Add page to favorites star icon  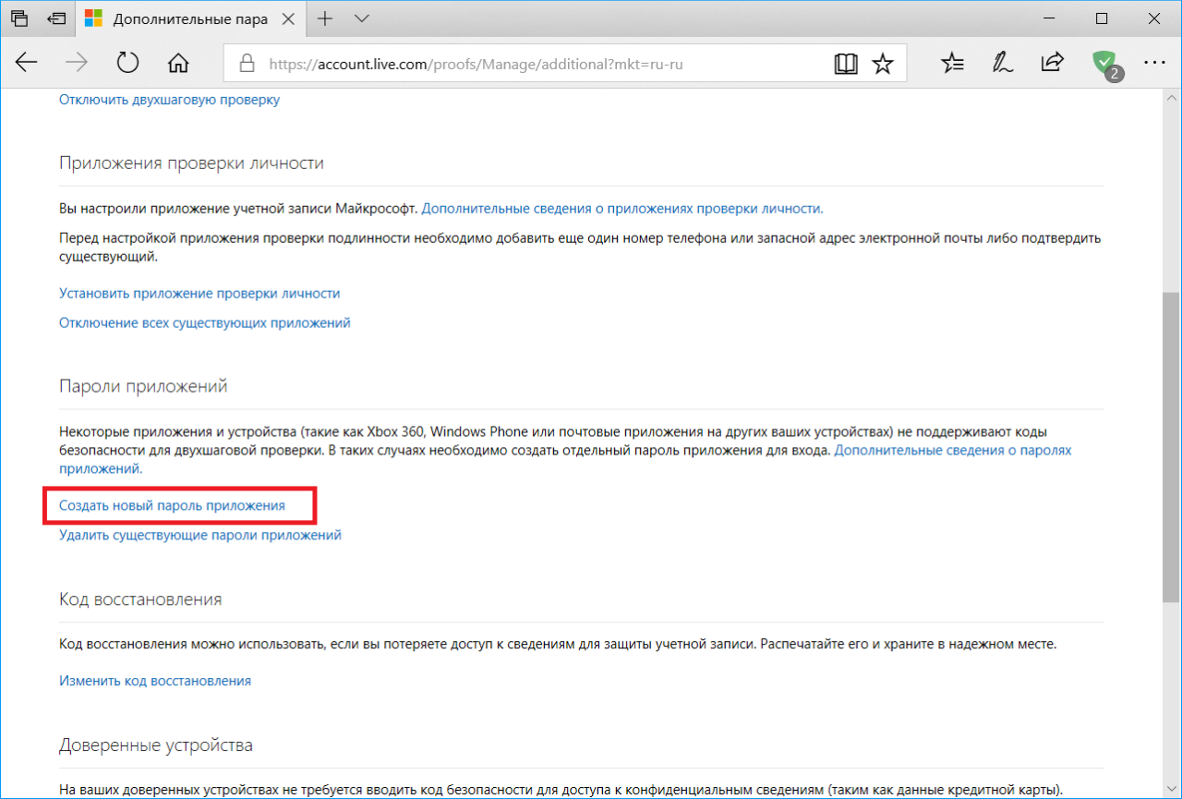click(883, 64)
